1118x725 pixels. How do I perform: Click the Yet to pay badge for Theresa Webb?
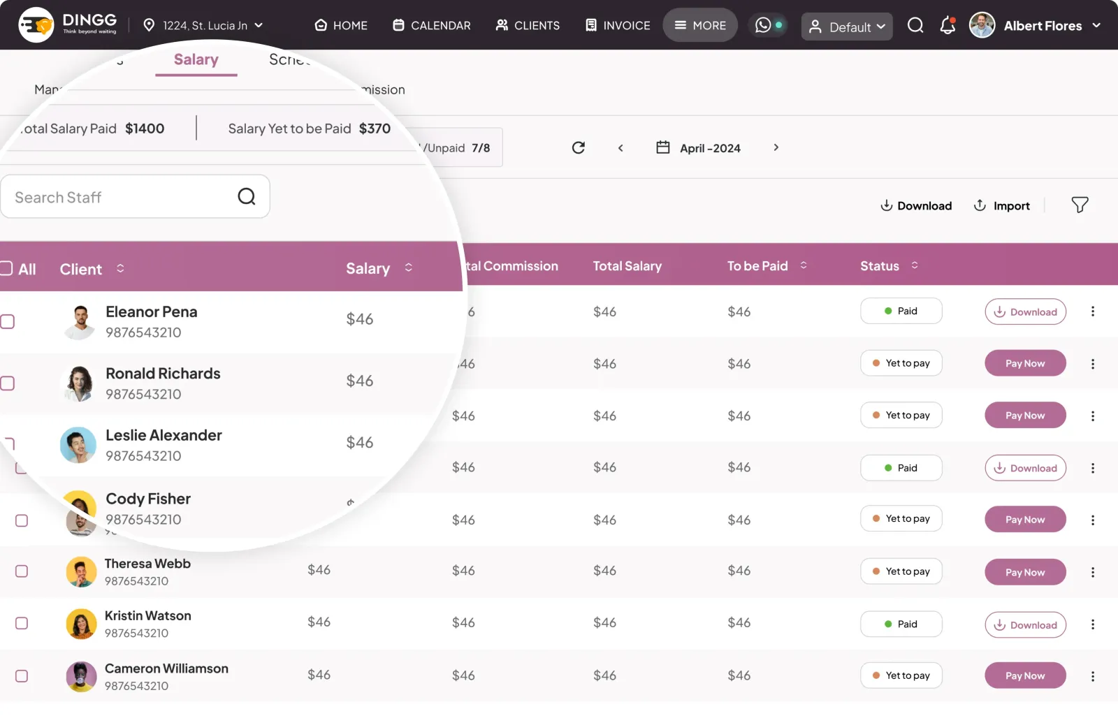point(901,571)
